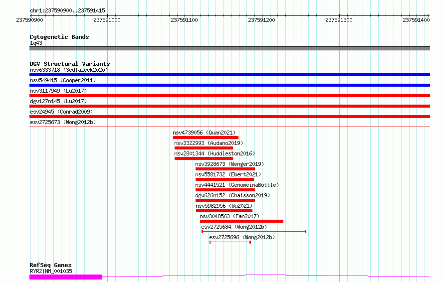Open nsv3117949 (Lu2017) variant label

point(58,91)
